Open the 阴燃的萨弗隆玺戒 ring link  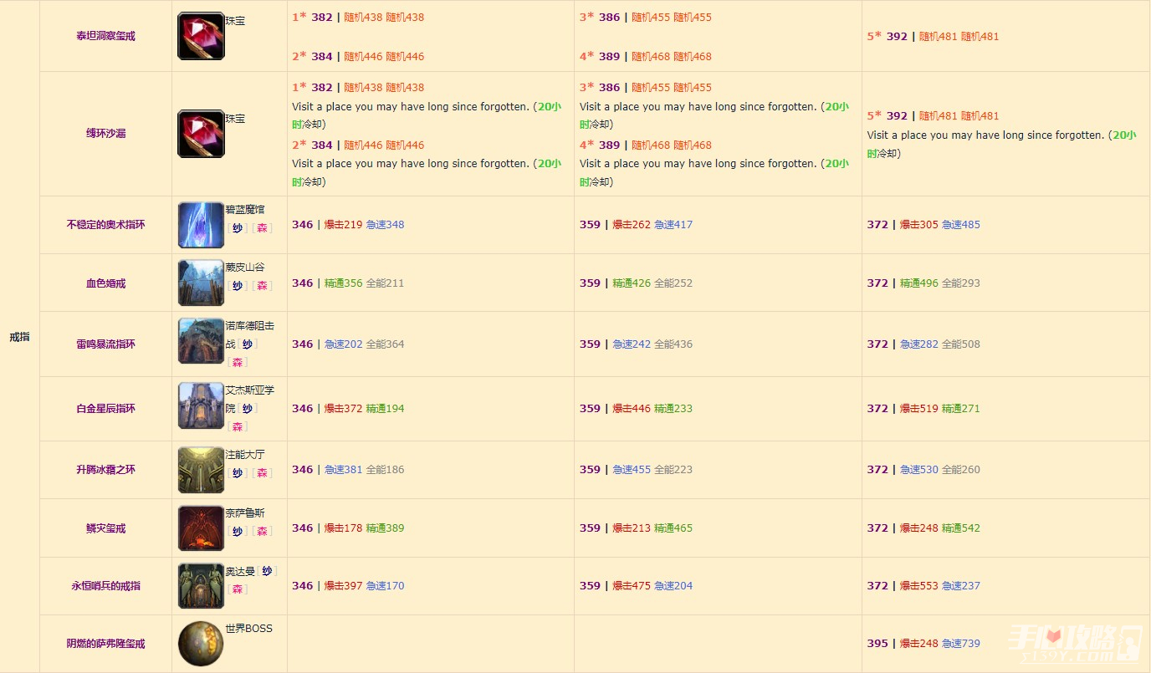[105, 643]
